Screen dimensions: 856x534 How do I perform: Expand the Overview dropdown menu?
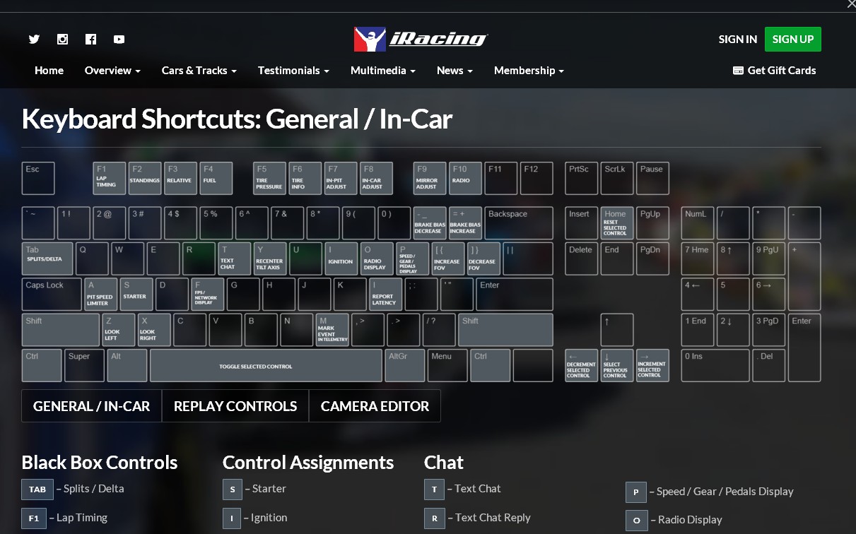pos(112,71)
